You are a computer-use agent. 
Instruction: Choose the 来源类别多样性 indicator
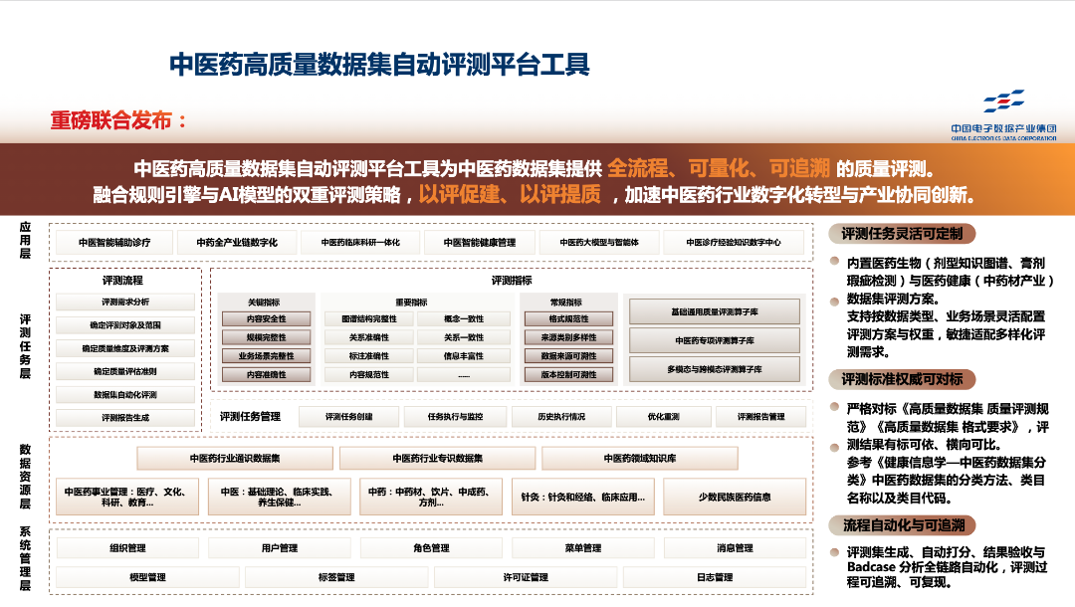pyautogui.click(x=569, y=337)
